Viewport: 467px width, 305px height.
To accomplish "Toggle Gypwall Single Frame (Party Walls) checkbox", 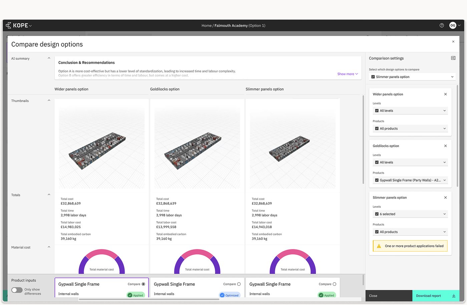I will point(377,180).
